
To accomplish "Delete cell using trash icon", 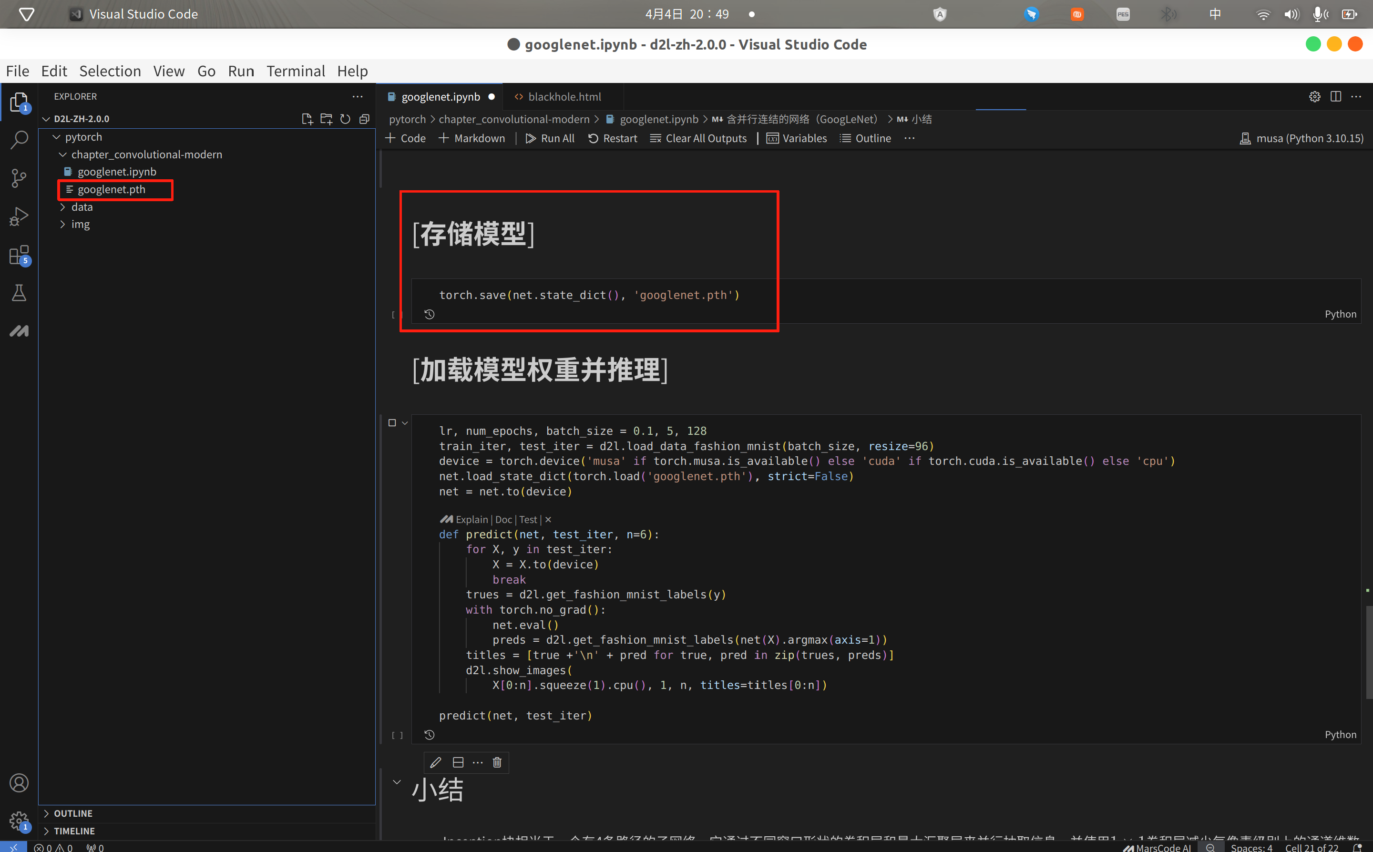I will pyautogui.click(x=497, y=762).
